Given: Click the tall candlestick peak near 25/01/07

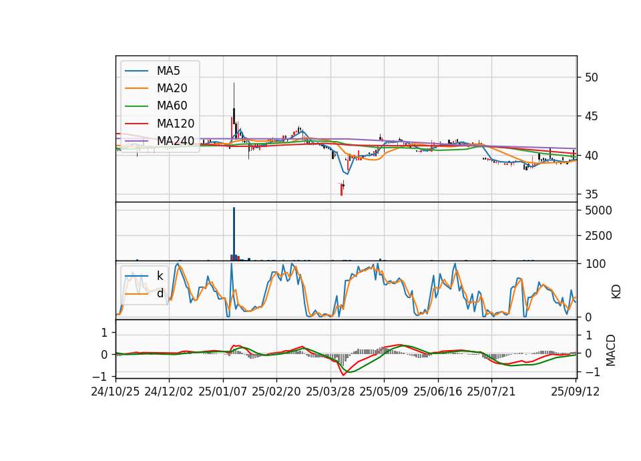Looking at the screenshot, I should tap(234, 102).
